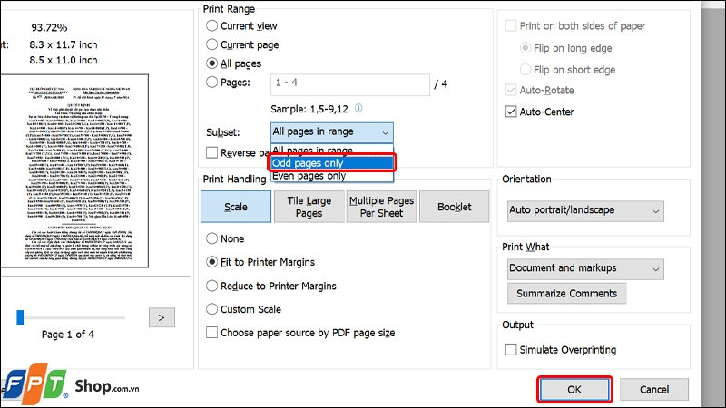The image size is (726, 408).
Task: Open the info icon beside Sample text
Action: [x=358, y=108]
